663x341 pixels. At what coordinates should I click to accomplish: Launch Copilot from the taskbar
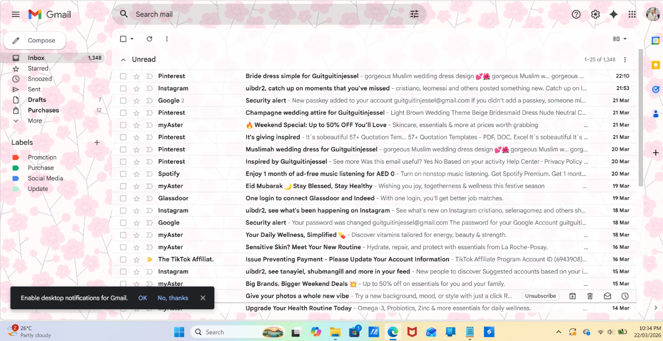[316, 332]
